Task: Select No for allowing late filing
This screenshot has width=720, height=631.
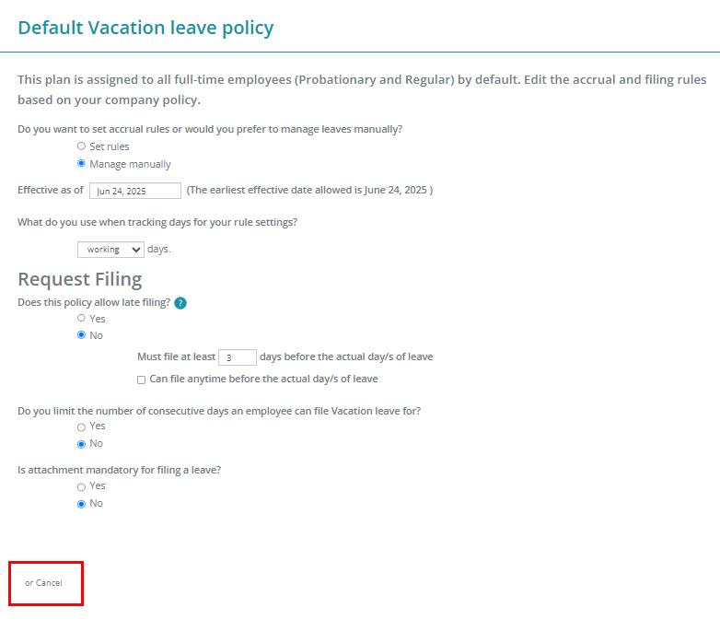Action: tap(81, 335)
